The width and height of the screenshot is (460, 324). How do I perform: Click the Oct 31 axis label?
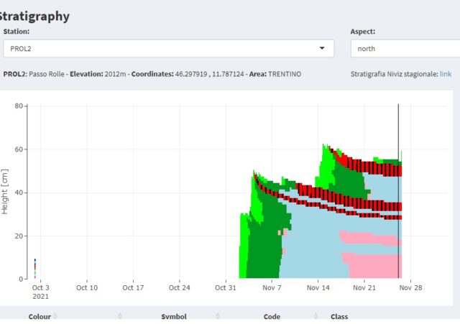click(x=225, y=287)
